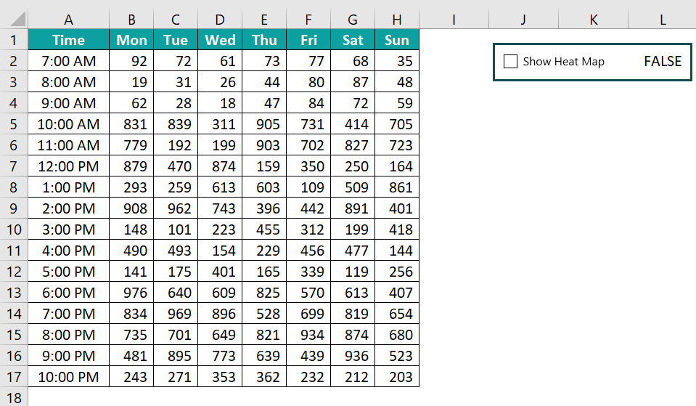This screenshot has height=406, width=696.
Task: Select the 9:00 PM cell
Action: point(68,355)
